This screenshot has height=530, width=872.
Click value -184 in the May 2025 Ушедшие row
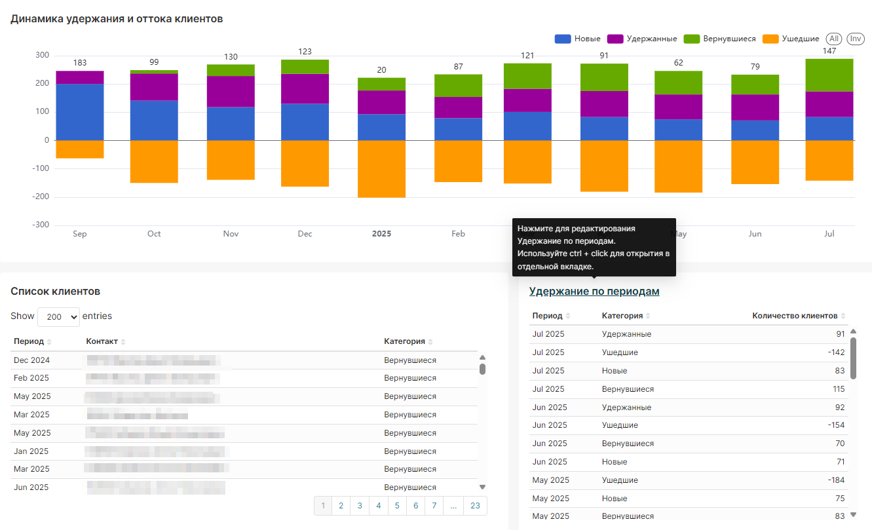(x=835, y=480)
